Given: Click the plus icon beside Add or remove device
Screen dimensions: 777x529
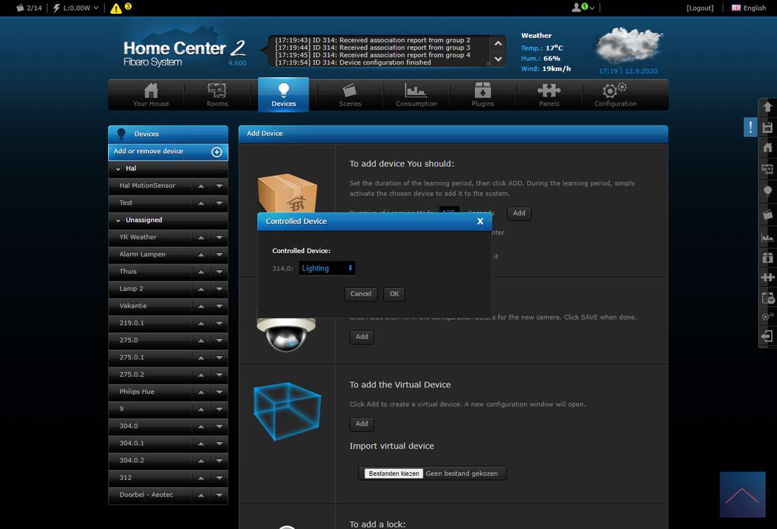Looking at the screenshot, I should click(216, 152).
